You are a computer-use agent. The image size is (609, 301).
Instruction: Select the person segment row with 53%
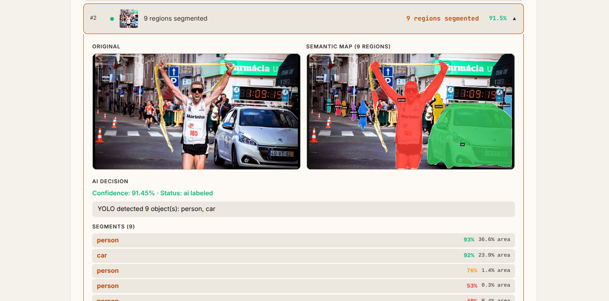point(303,286)
